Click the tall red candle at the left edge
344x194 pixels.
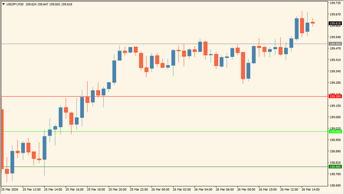coord(2,139)
